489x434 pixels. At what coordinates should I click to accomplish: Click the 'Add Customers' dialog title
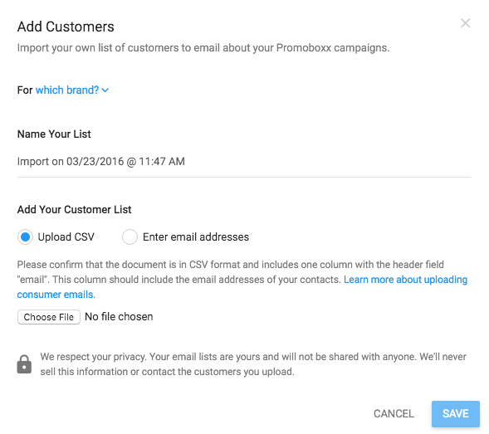(66, 27)
